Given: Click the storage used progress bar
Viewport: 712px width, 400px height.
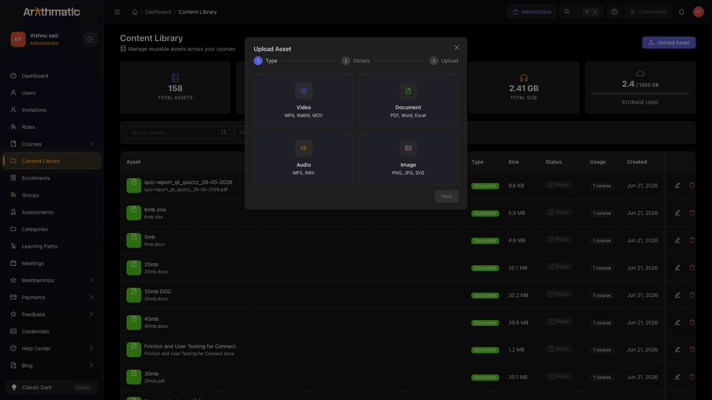Looking at the screenshot, I should (x=640, y=94).
